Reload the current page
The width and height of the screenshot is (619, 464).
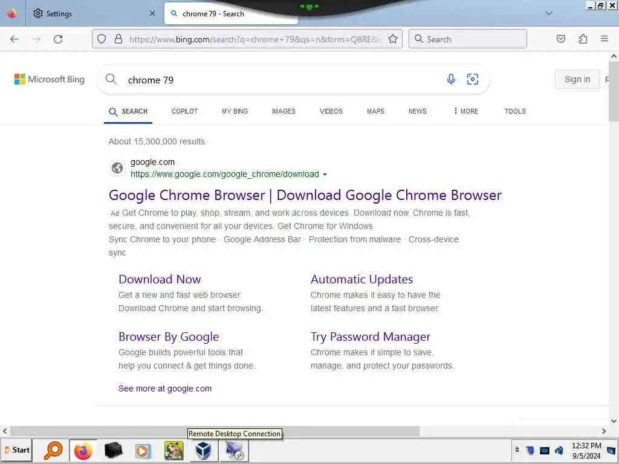coord(58,39)
